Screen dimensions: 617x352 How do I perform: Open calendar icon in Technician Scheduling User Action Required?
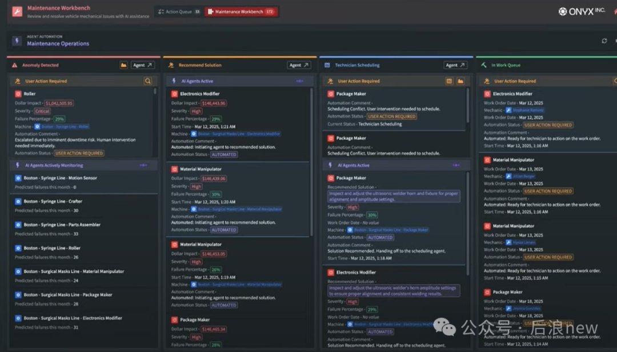[x=449, y=81]
